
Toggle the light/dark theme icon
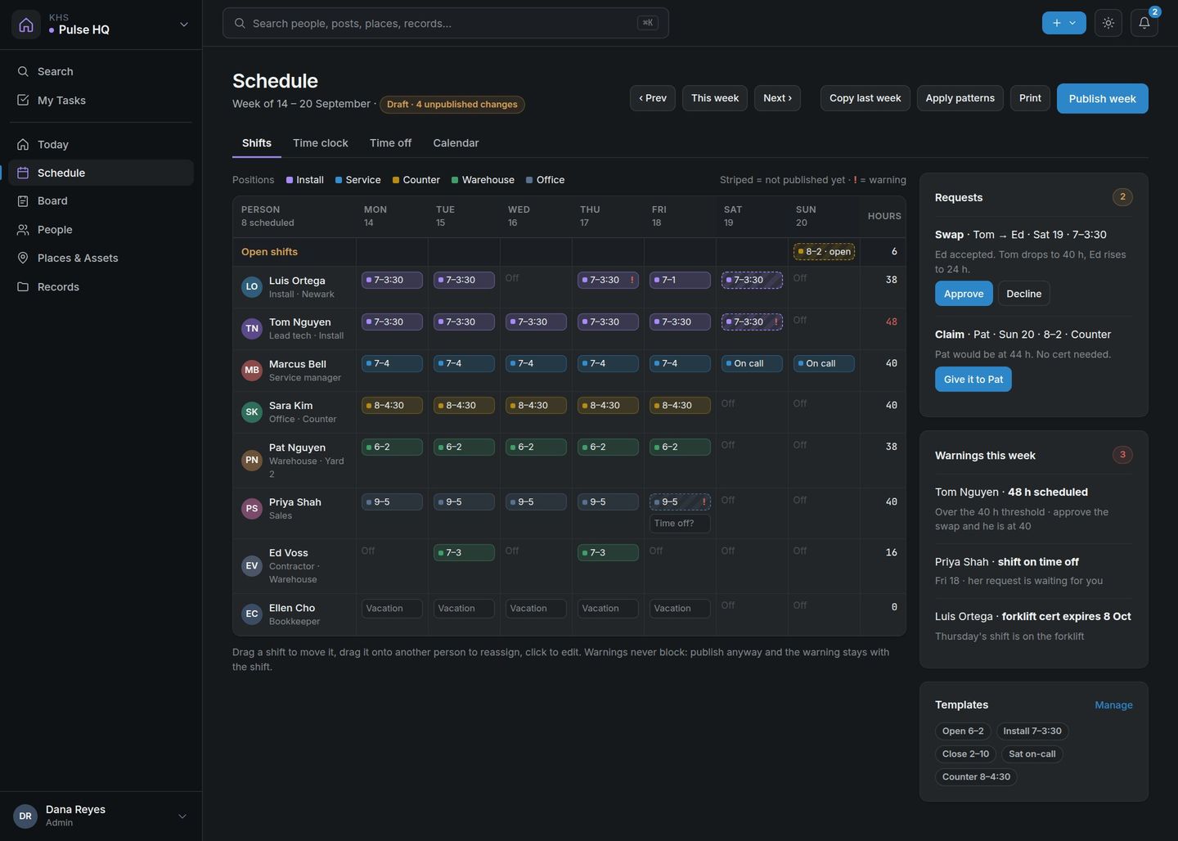(1108, 23)
